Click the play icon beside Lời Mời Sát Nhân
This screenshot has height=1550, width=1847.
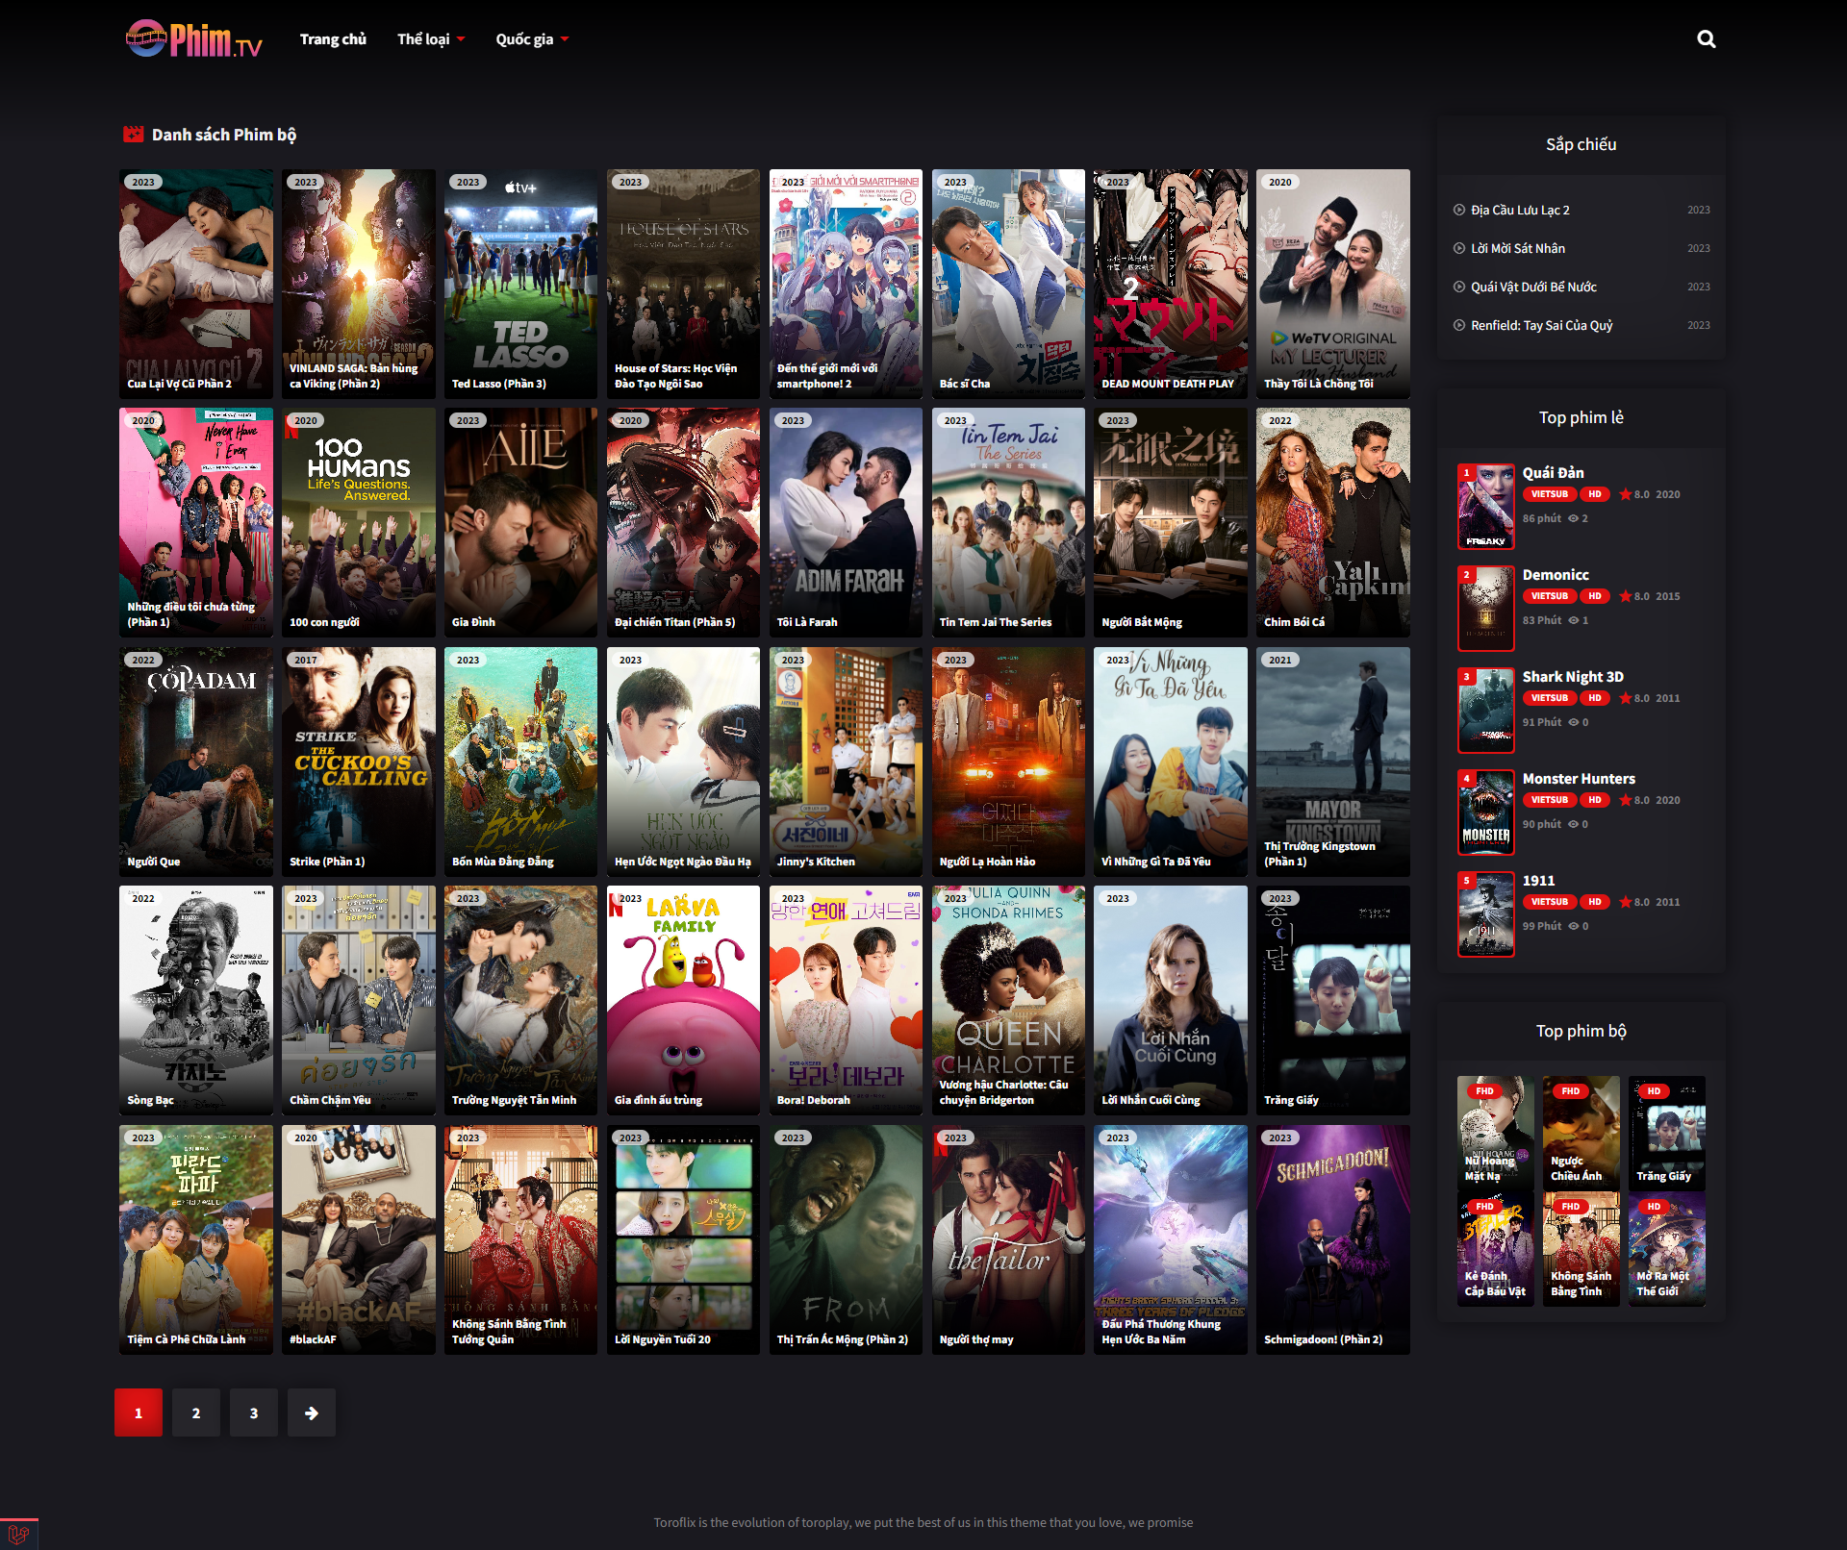click(1458, 248)
